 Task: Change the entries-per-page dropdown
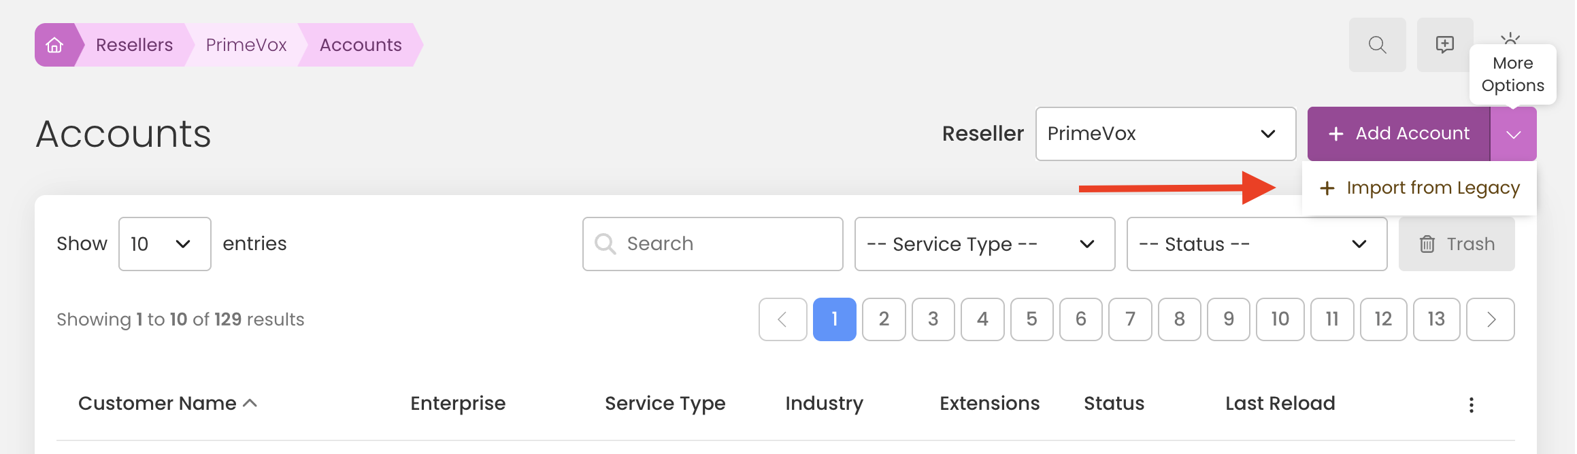point(165,244)
